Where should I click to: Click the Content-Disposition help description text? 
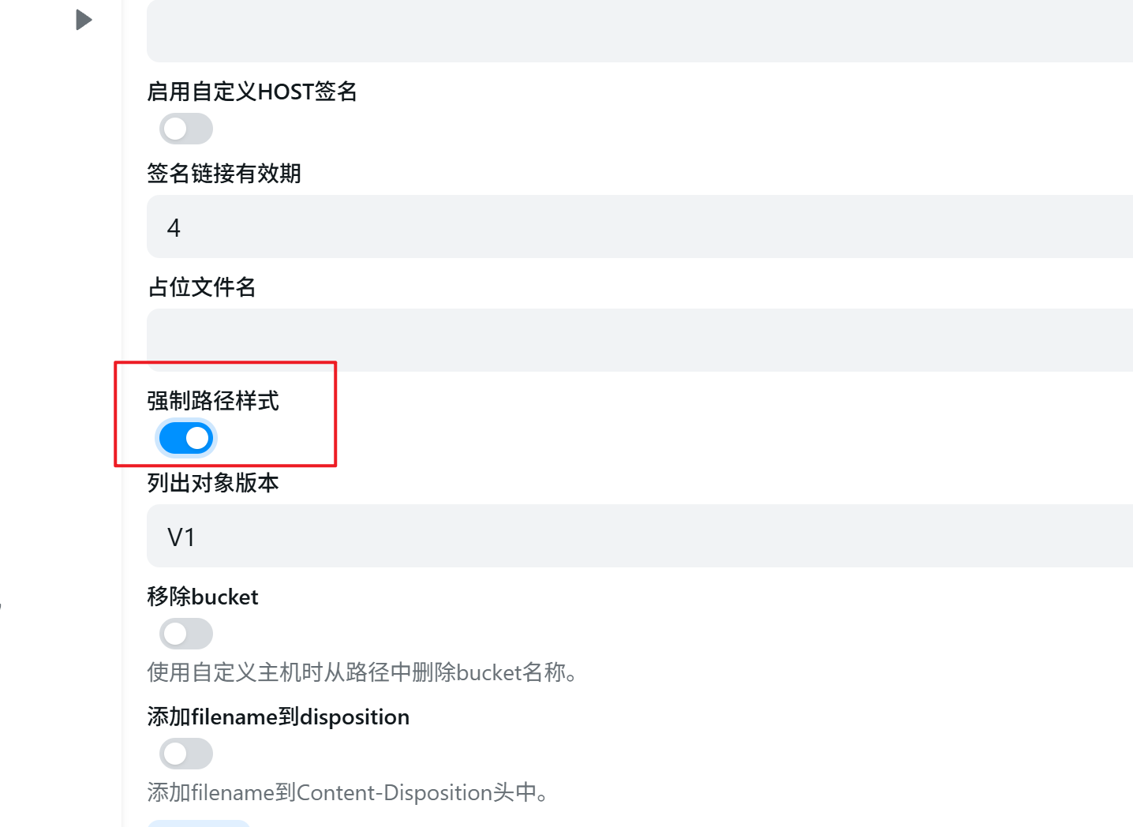[348, 792]
